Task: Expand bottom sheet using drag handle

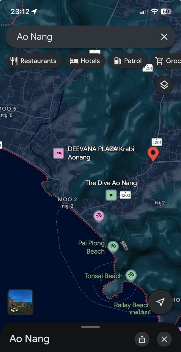Action: click(91, 327)
